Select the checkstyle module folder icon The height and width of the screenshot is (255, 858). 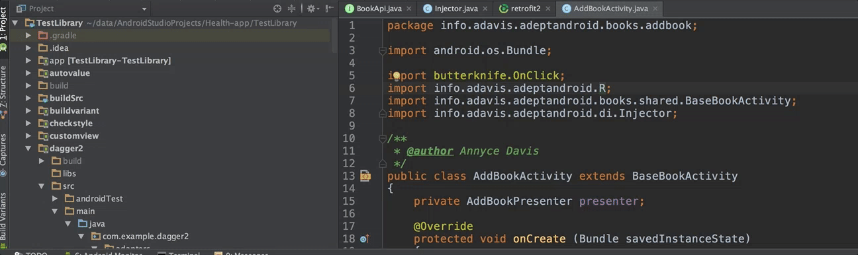(43, 123)
